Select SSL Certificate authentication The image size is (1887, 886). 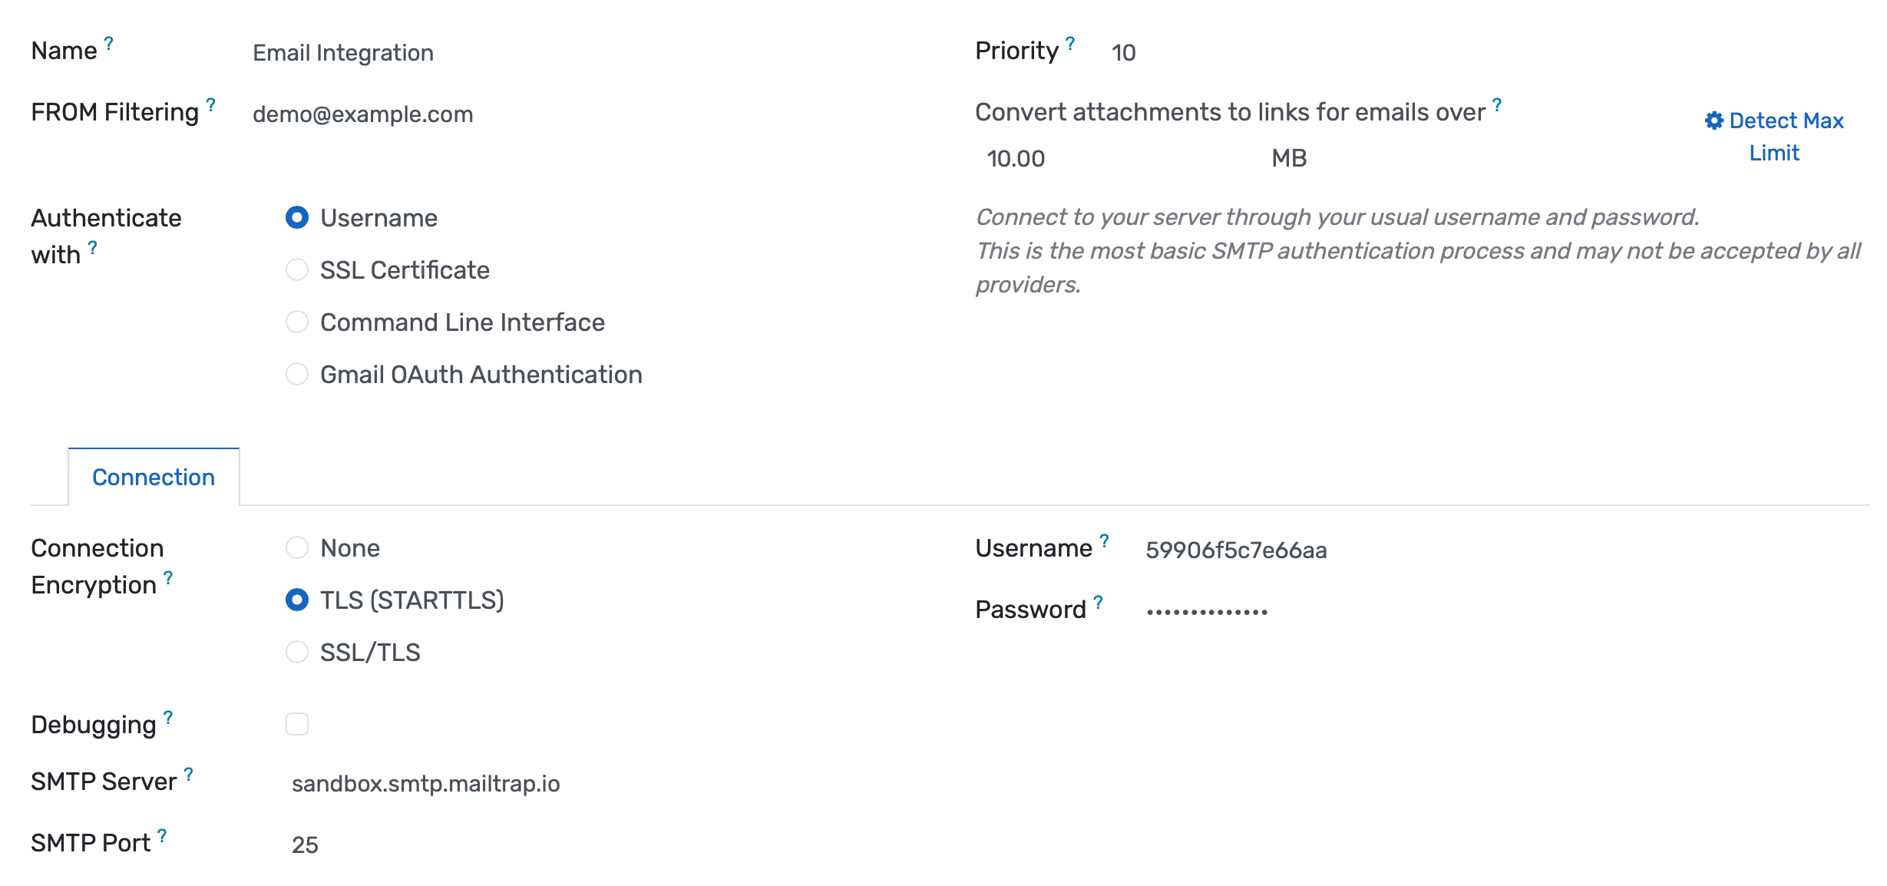click(x=297, y=269)
